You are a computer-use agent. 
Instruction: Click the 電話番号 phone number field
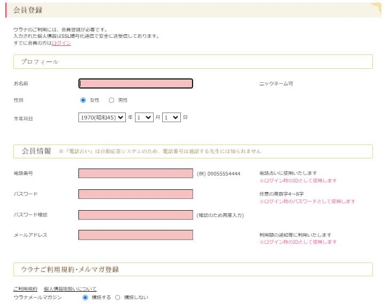(135, 173)
